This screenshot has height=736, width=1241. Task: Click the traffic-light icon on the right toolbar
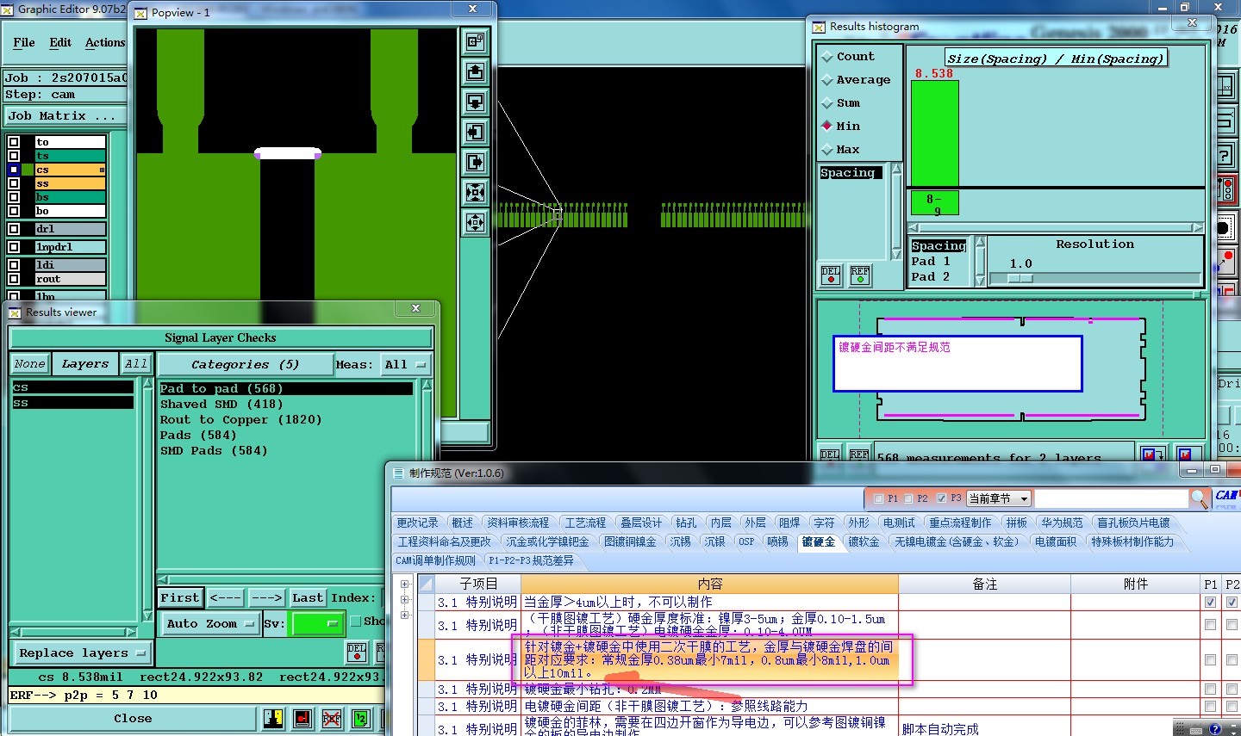(x=1227, y=190)
